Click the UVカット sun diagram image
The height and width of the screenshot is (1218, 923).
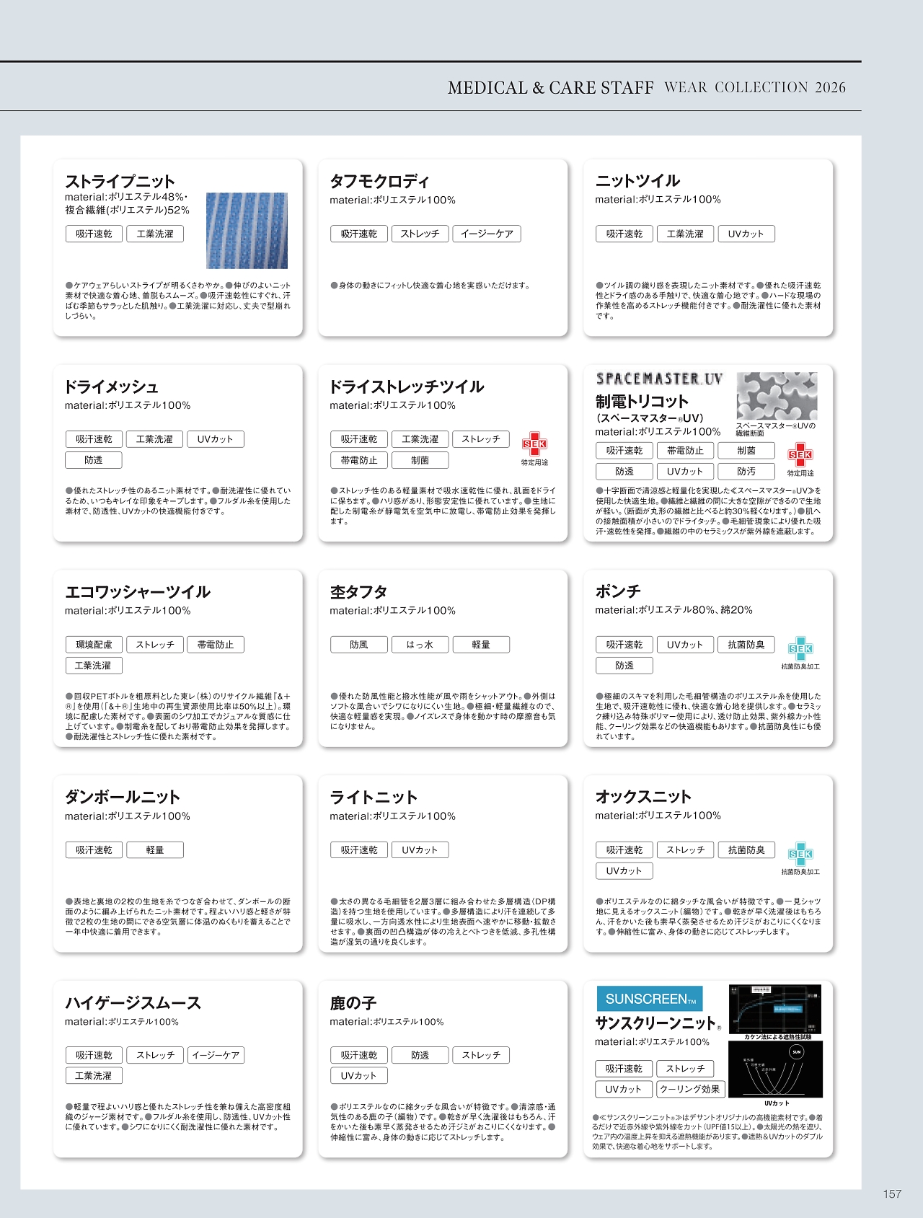tap(776, 1070)
